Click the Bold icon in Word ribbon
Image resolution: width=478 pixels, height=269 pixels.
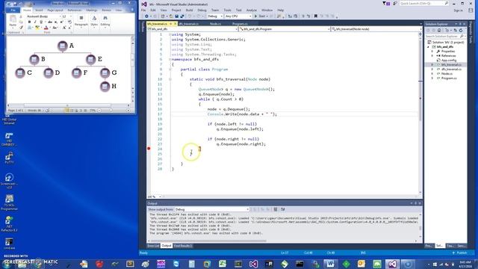click(x=29, y=22)
